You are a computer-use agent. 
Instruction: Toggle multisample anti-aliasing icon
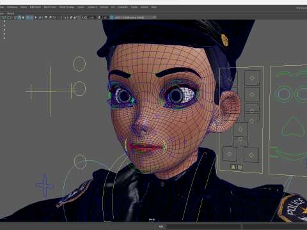tap(54, 17)
